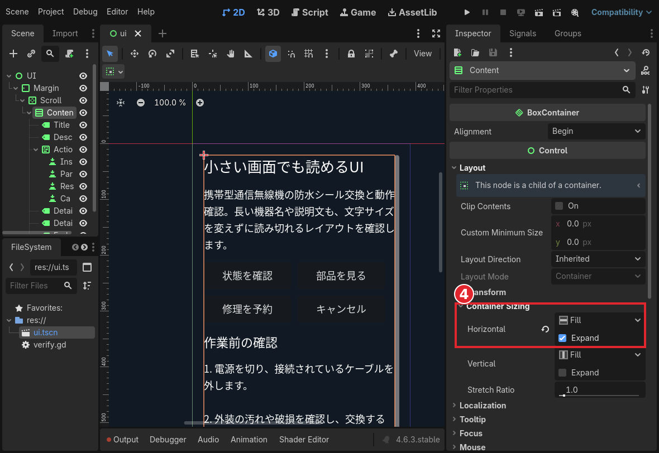Collapse the Actio node in tree
Viewport: 659px width, 453px height.
tap(36, 150)
